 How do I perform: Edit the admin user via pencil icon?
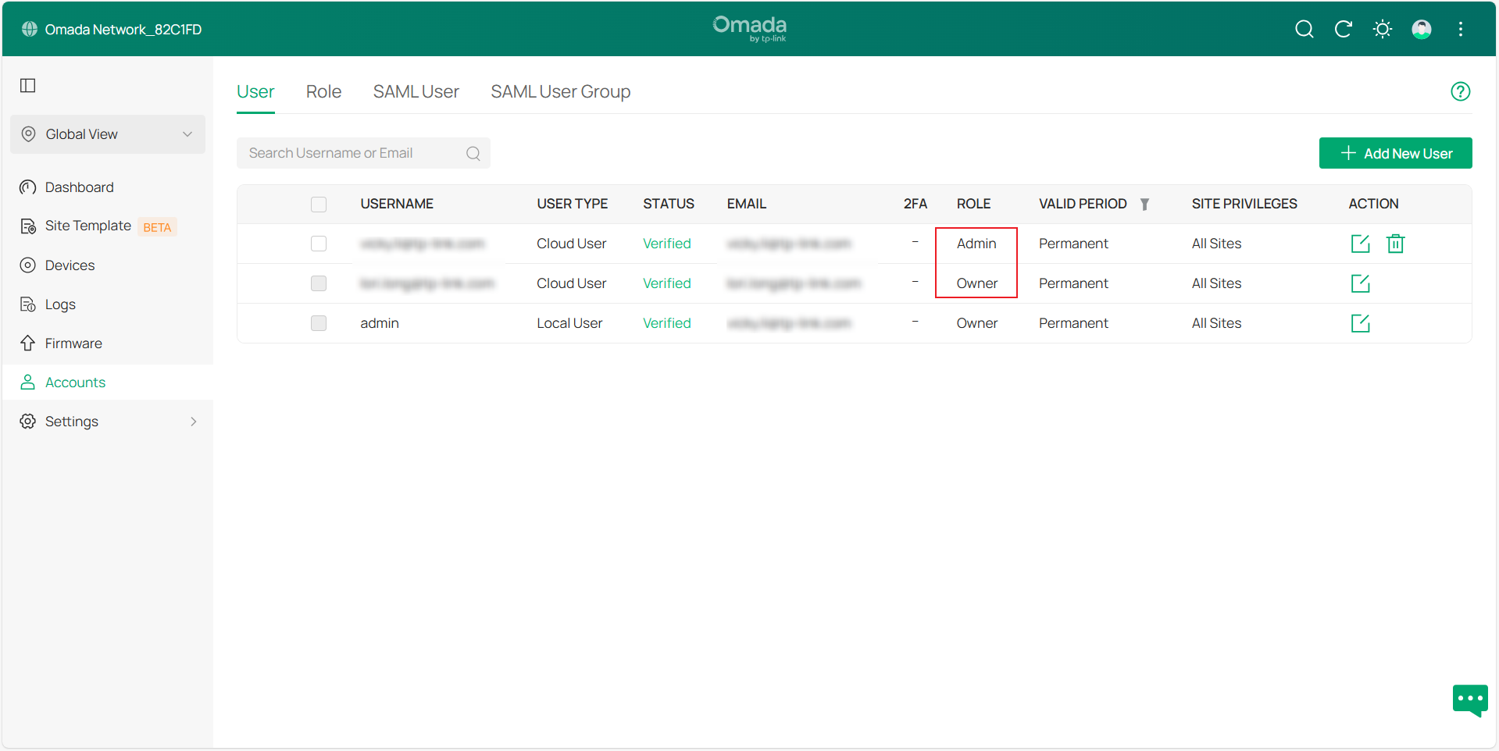(x=1359, y=322)
